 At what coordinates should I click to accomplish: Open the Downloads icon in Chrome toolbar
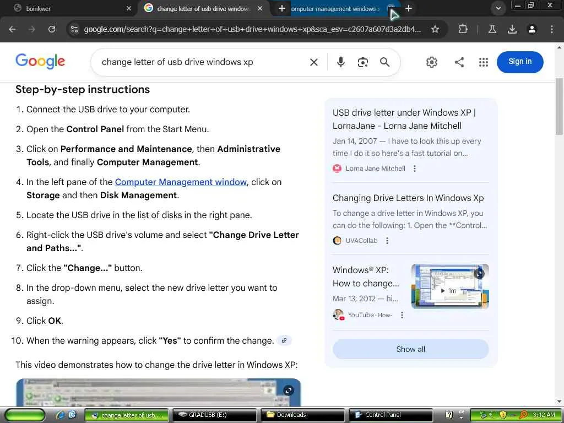tap(512, 29)
